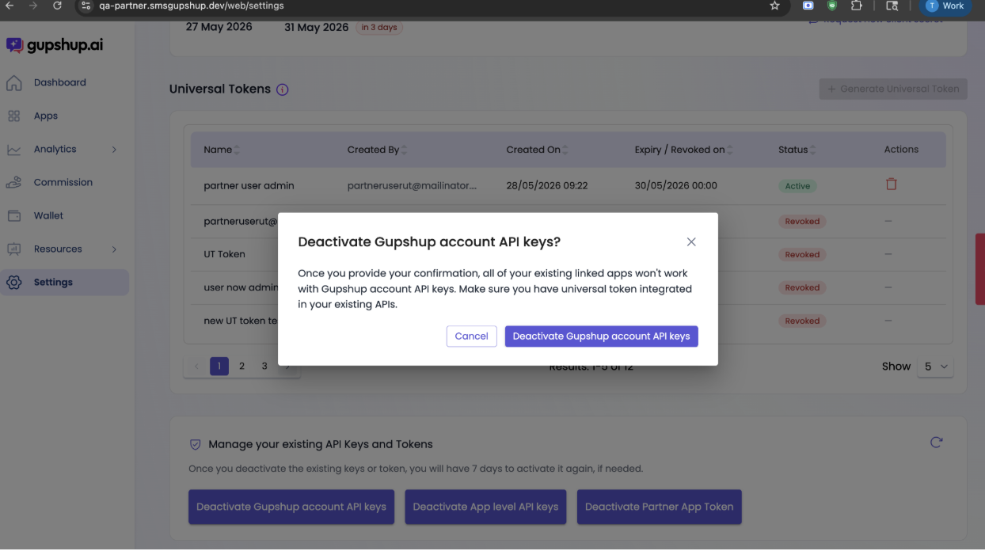Click 'UT Token' row name
This screenshot has height=551, width=985.
(224, 254)
